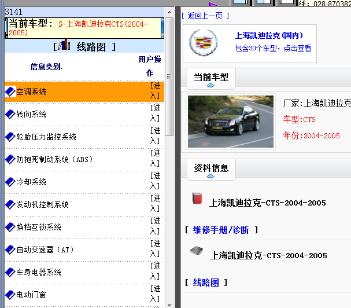The image size is (351, 308).
Task: Click 包含30个车型，点击查看 link
Action: coord(273,48)
